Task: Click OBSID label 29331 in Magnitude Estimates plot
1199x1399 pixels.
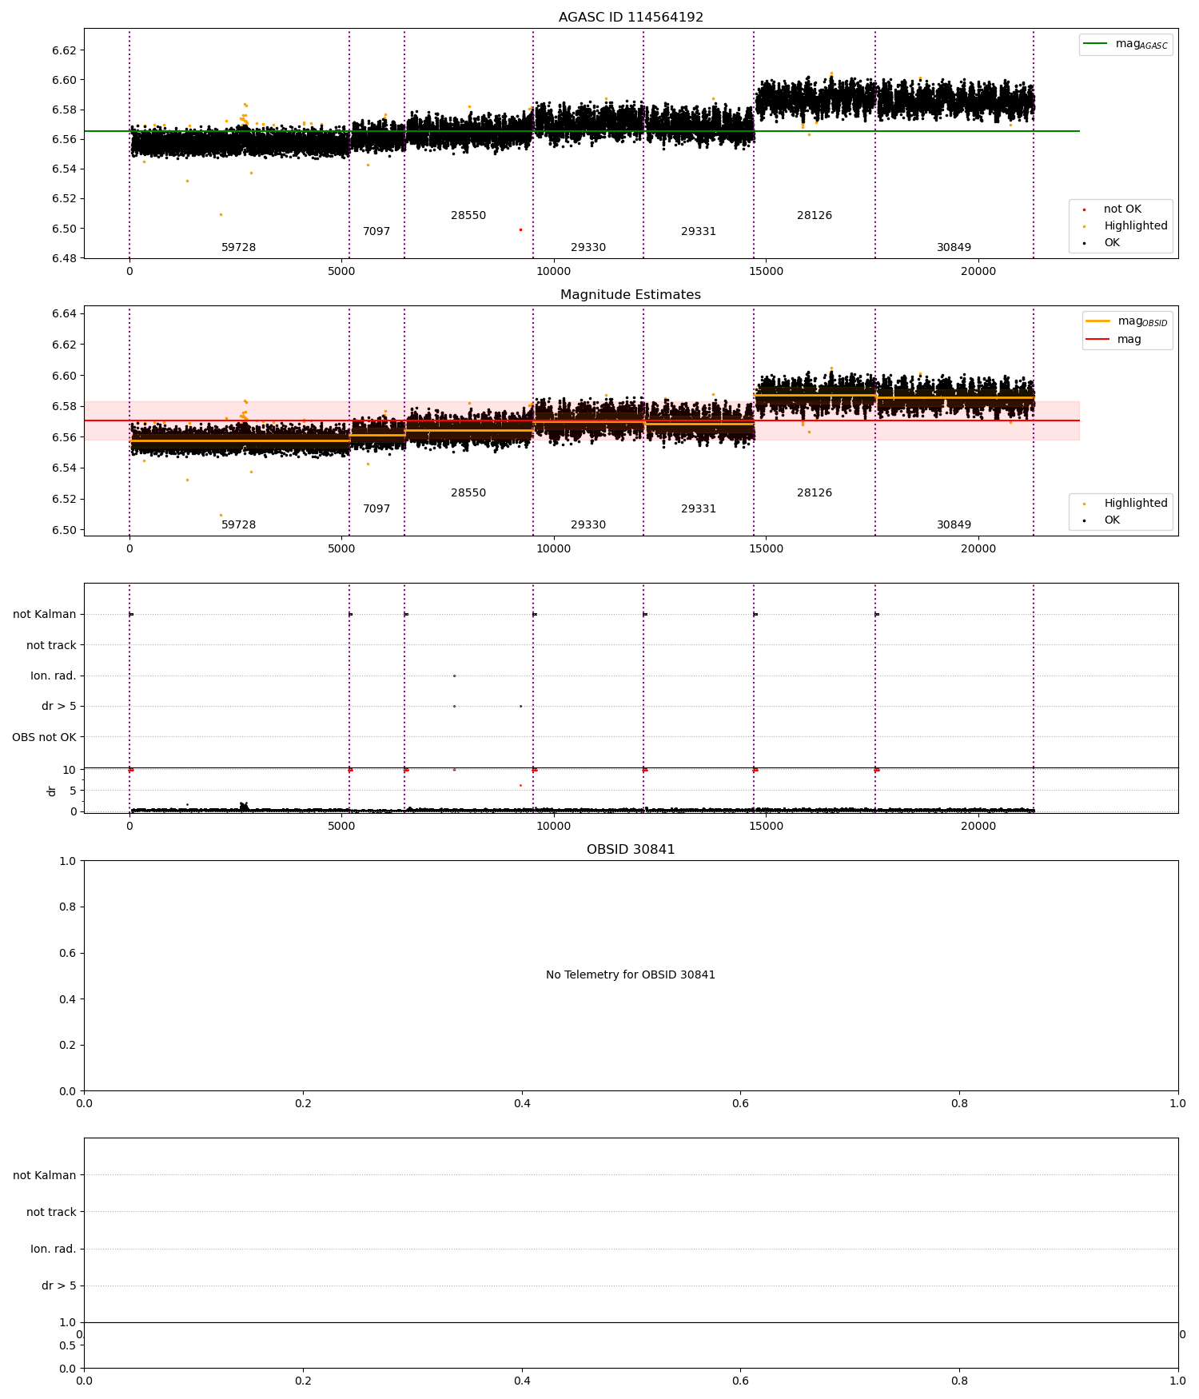Action: point(699,509)
